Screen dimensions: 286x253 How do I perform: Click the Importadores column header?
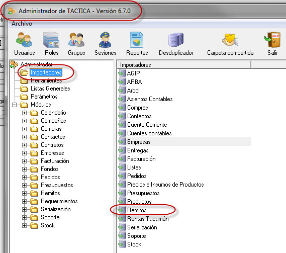coord(184,65)
